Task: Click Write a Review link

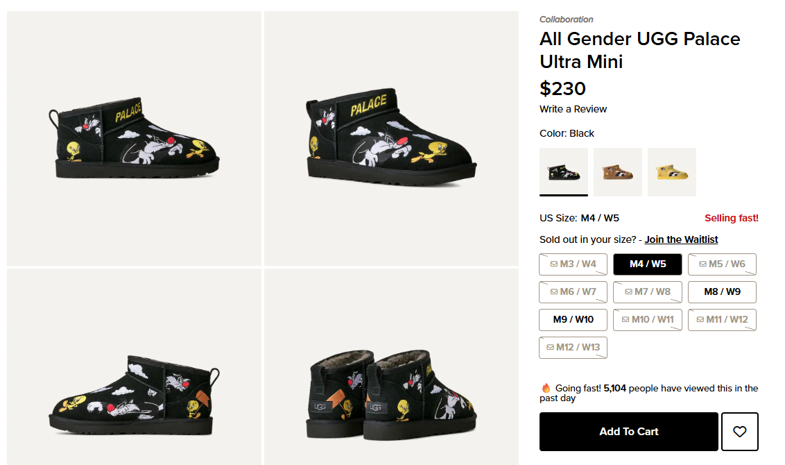Action: coord(573,109)
